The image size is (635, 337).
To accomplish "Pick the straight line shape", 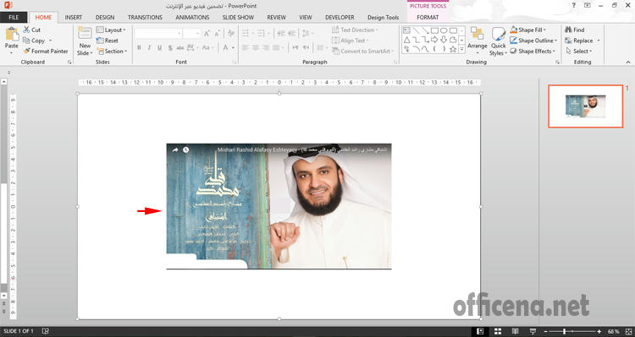I will click(416, 30).
